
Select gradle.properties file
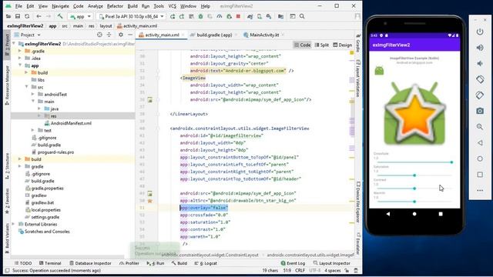[x=47, y=188]
